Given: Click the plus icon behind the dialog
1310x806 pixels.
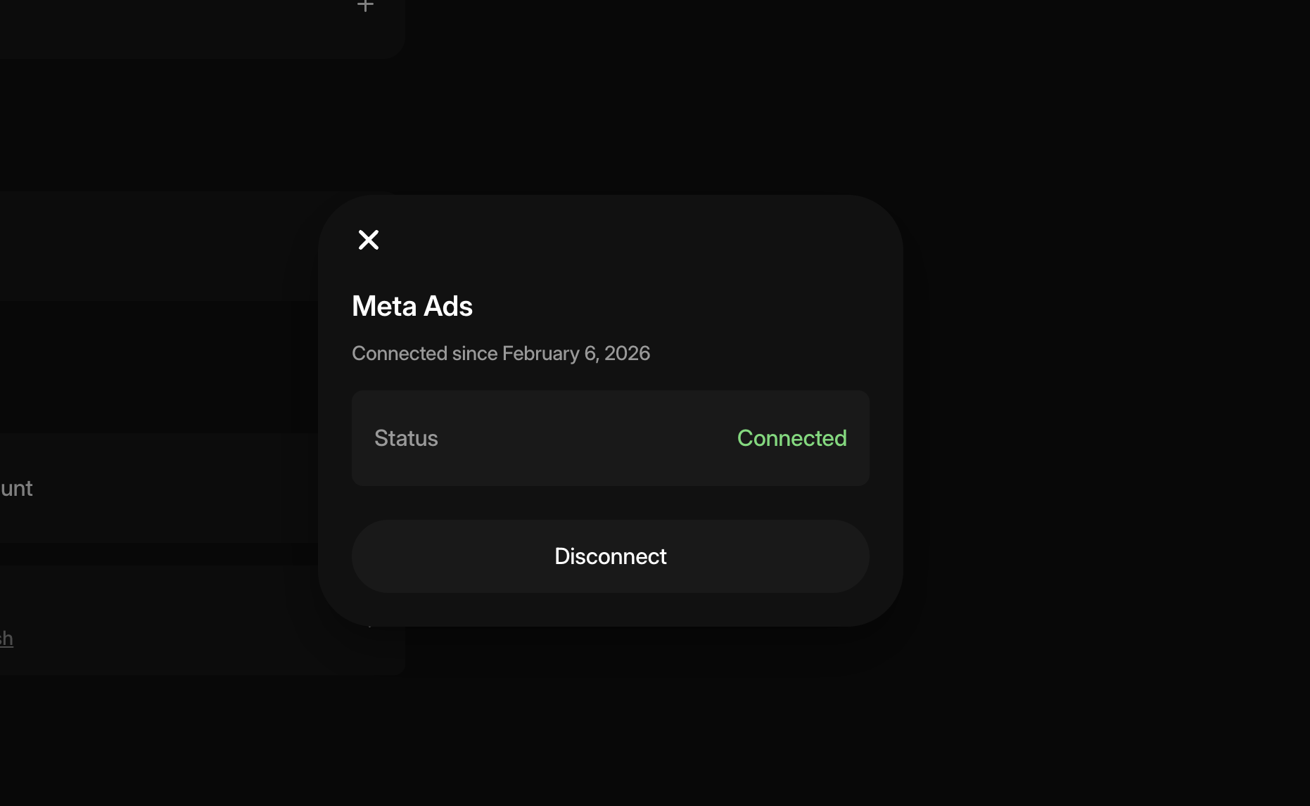Looking at the screenshot, I should point(365,6).
